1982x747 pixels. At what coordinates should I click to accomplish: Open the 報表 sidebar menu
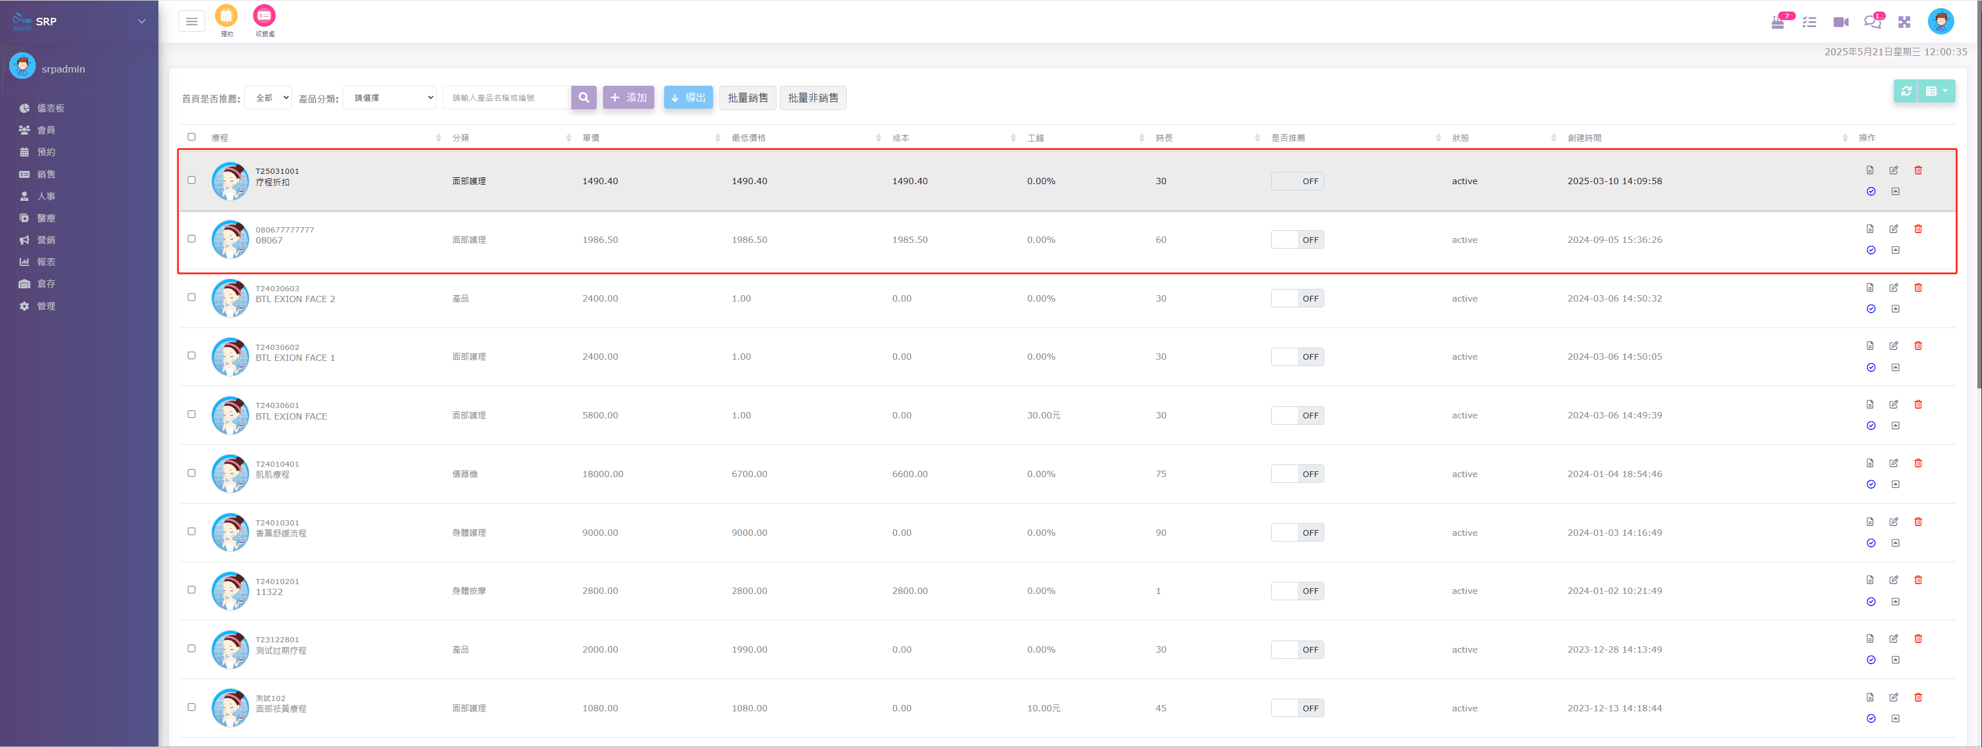pyautogui.click(x=46, y=261)
